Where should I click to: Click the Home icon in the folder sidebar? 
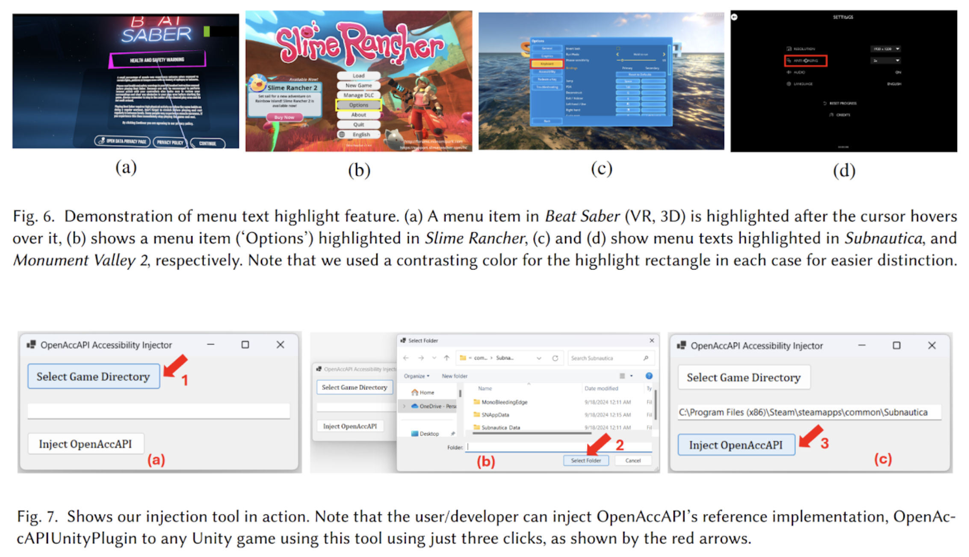(415, 393)
